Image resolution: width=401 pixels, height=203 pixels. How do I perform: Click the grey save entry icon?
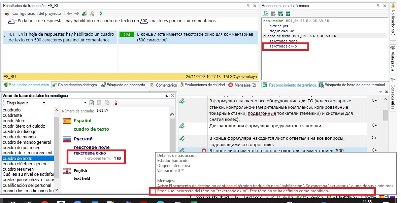click(99, 103)
